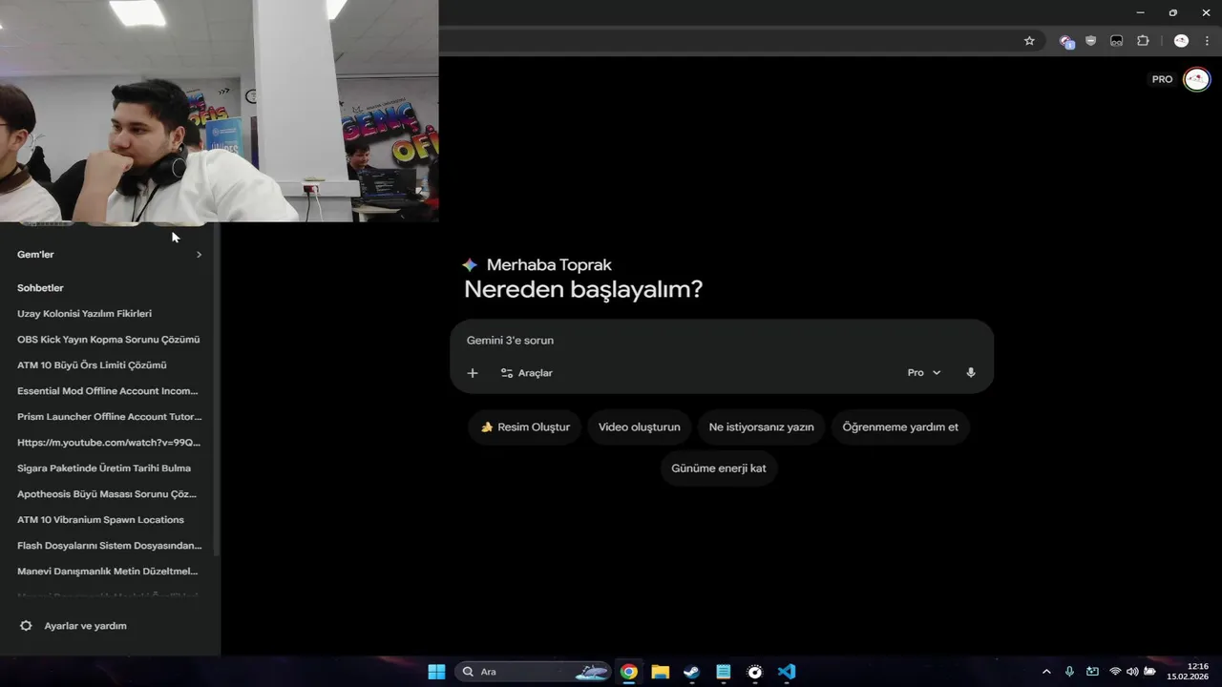Screen dimensions: 1222x687
Task: Open the Flash Dosyalarını Sistem Dosyasından chat
Action: [110, 546]
